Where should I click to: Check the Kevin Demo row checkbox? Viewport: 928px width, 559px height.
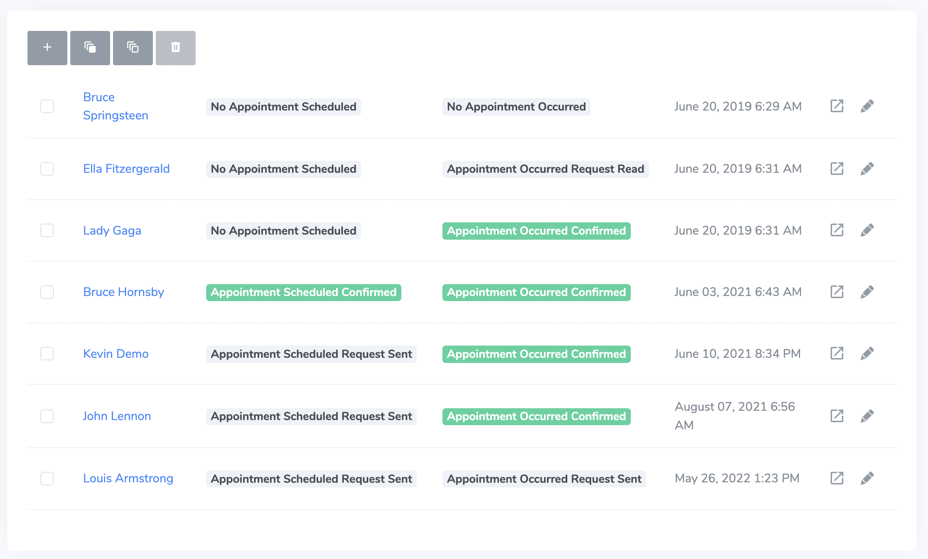coord(47,354)
